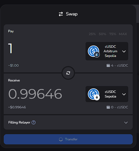Image resolution: width=139 pixels, height=151 pixels.
Task: Open the cUSDC Sepolia receive token chevron
Action: pyautogui.click(x=124, y=94)
